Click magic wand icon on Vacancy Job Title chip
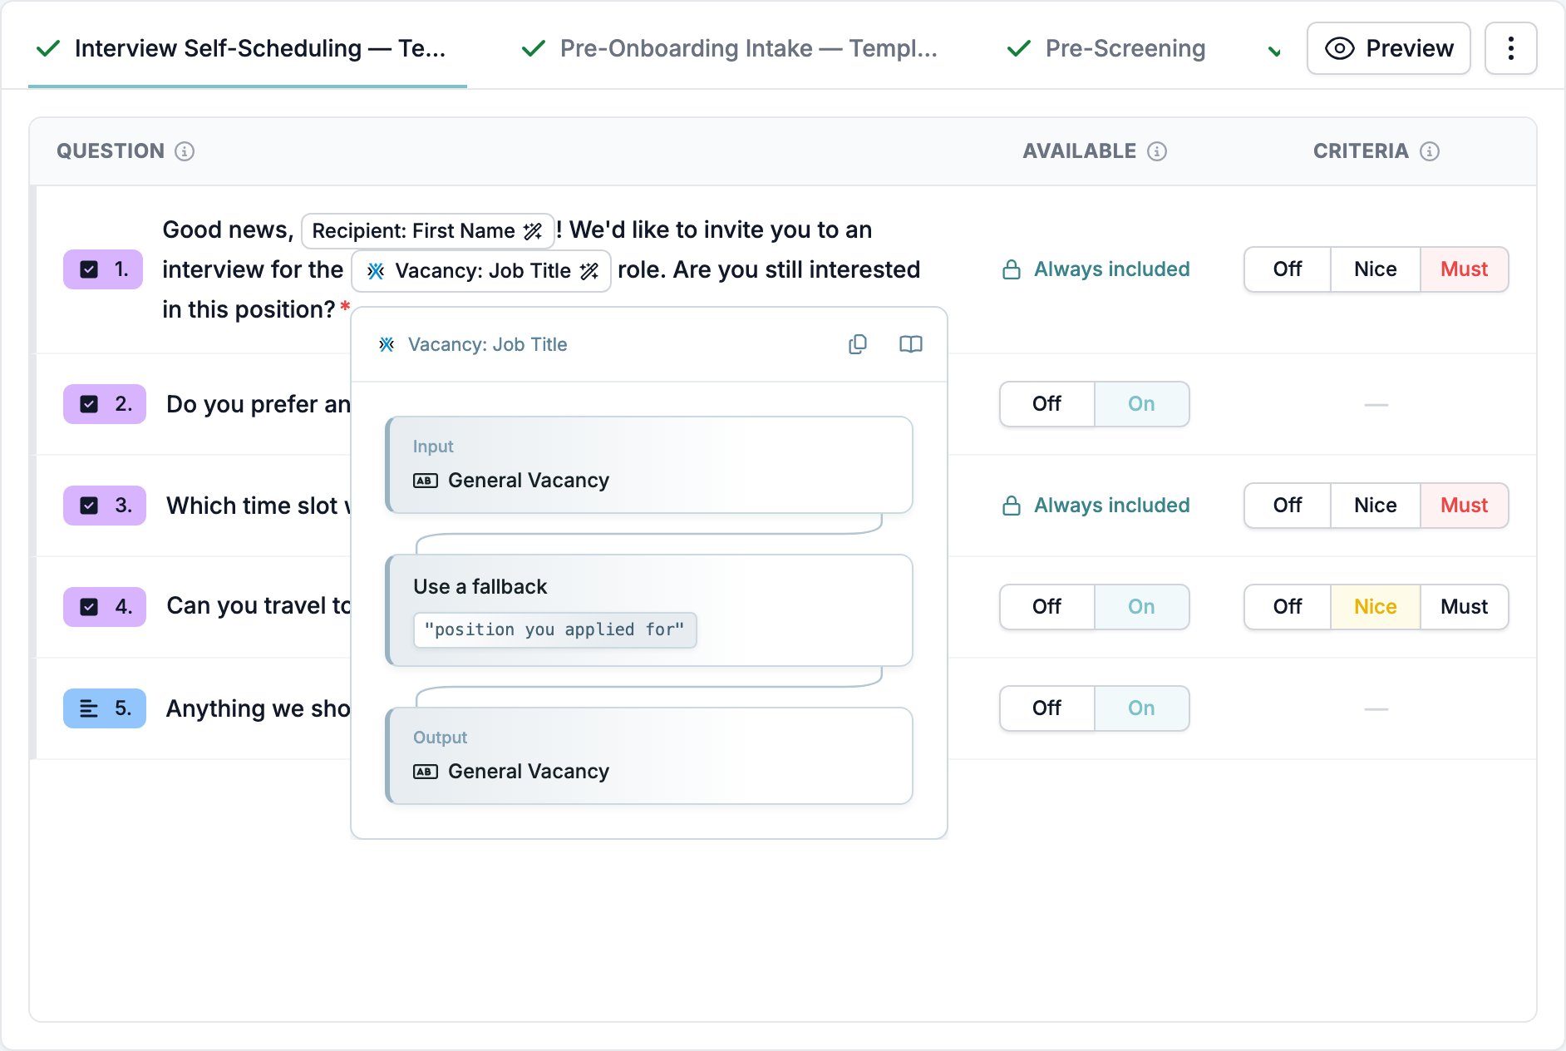Viewport: 1566px width, 1051px height. (x=589, y=270)
